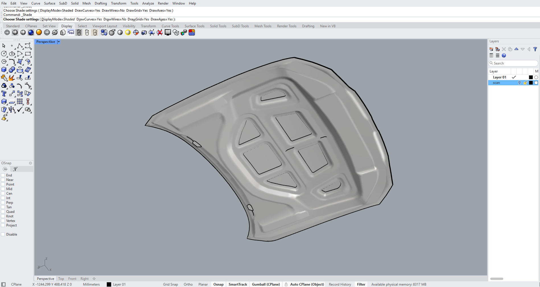The image size is (540, 287).
Task: Open the Analyze menu
Action: coord(148,3)
